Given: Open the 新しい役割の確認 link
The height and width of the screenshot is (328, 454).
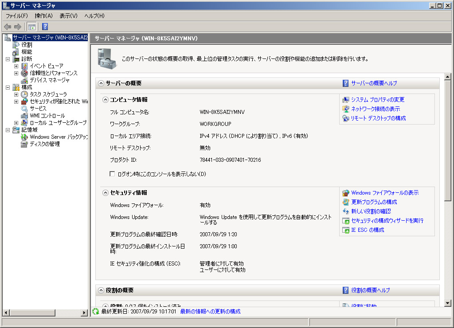Looking at the screenshot, I should point(371,211).
